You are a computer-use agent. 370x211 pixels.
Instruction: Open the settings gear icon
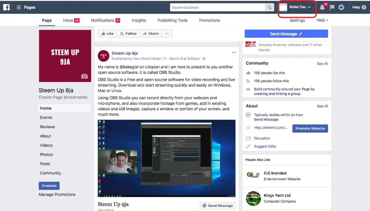(x=341, y=8)
